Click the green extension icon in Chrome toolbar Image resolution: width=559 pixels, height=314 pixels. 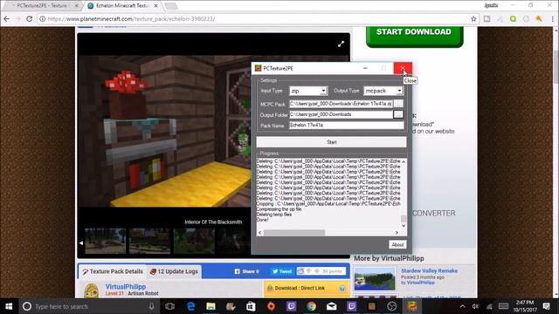(513, 19)
